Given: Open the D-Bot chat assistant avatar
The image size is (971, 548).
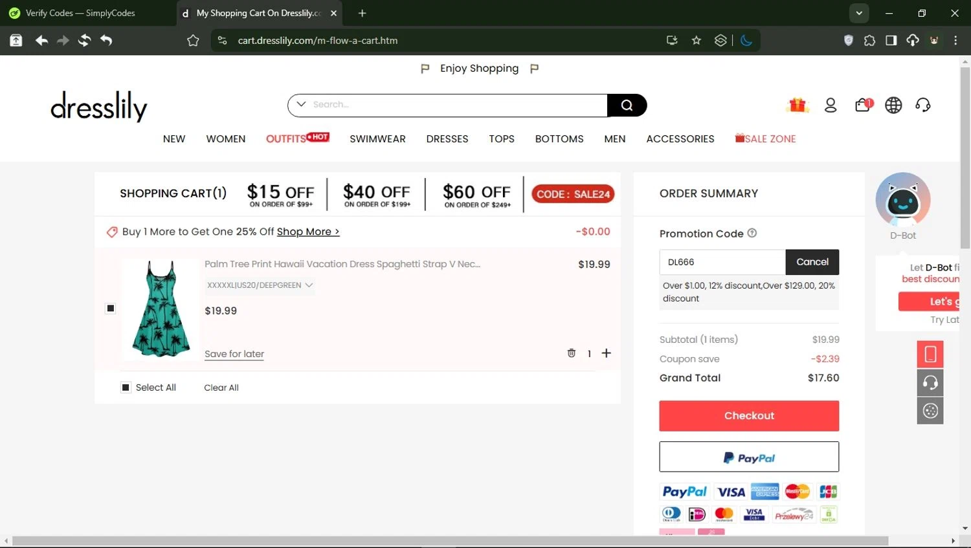Looking at the screenshot, I should coord(903,200).
